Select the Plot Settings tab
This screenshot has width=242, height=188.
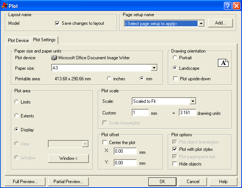pyautogui.click(x=44, y=40)
